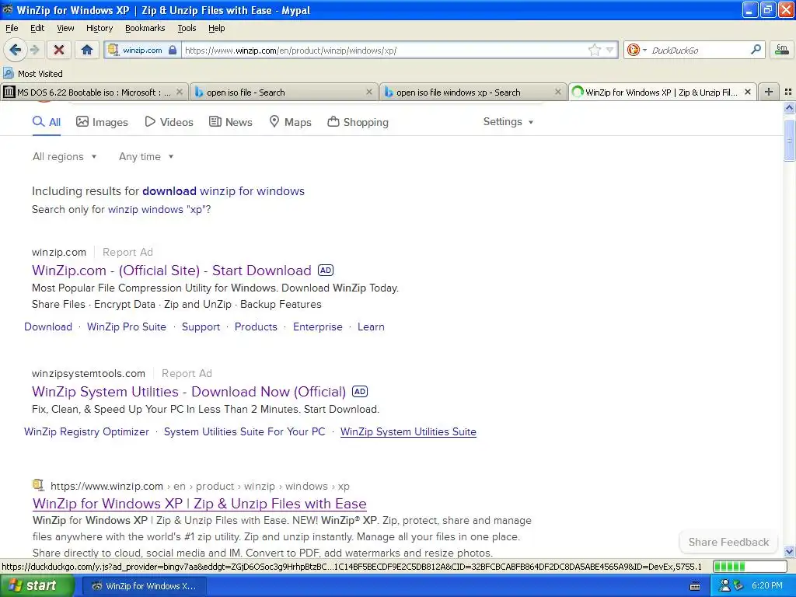Click the DuckDuckGo search input field
The image size is (796, 597).
[x=699, y=51]
